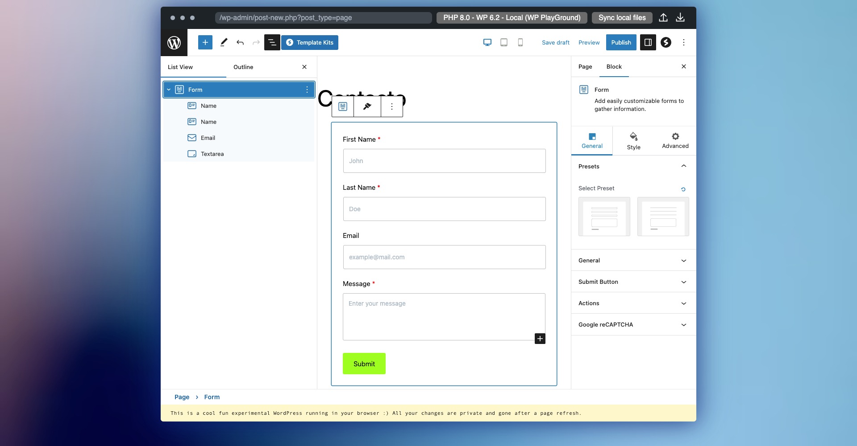Open the Form block options ellipsis menu
Viewport: 857px width, 446px height.
coord(307,90)
